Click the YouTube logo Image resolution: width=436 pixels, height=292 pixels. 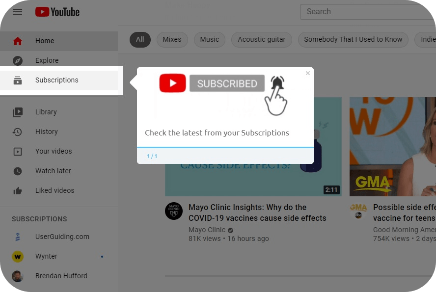57,12
